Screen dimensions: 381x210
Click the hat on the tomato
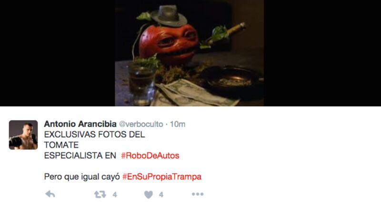[x=169, y=16]
